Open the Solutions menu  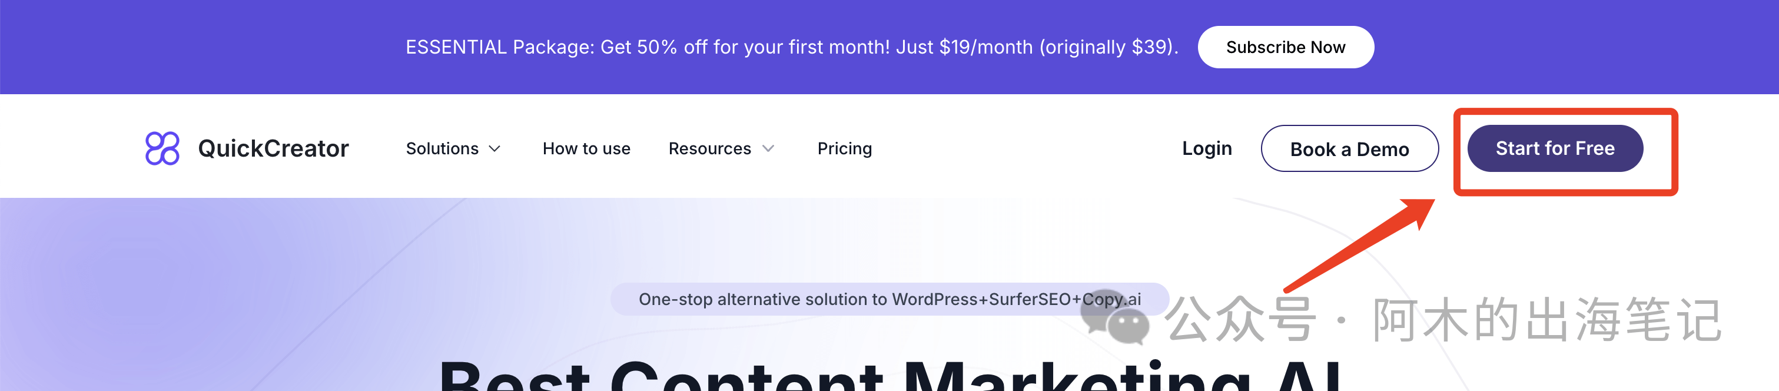(442, 148)
